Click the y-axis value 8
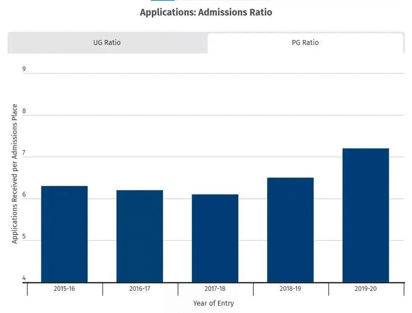 [24, 111]
